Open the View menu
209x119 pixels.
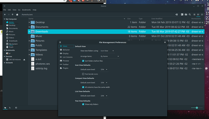[15, 10]
